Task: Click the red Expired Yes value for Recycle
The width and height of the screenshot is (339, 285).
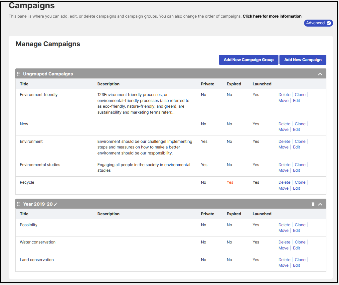Action: pos(230,182)
